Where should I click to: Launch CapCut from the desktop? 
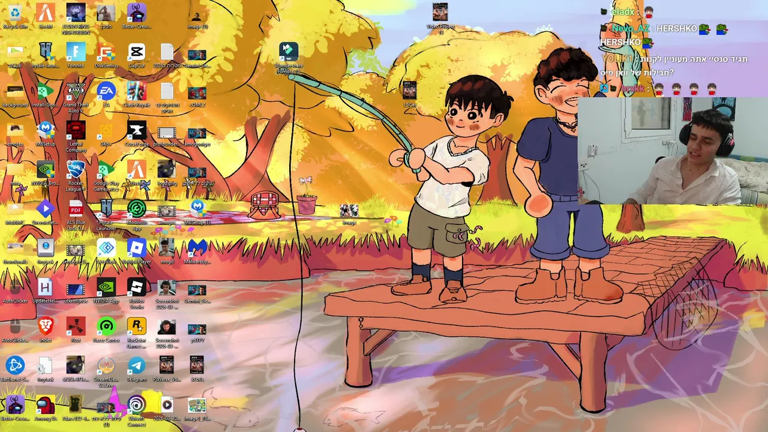[136, 55]
